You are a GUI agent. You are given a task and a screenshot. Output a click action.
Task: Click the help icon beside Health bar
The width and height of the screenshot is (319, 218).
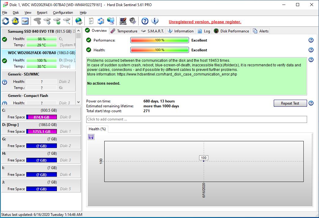[x=311, y=50]
